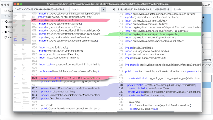Select right commit hash 833aad661eff15b67ebb567c64a12f4566bd29a8
Screen dimensions: 213x120
[144, 10]
